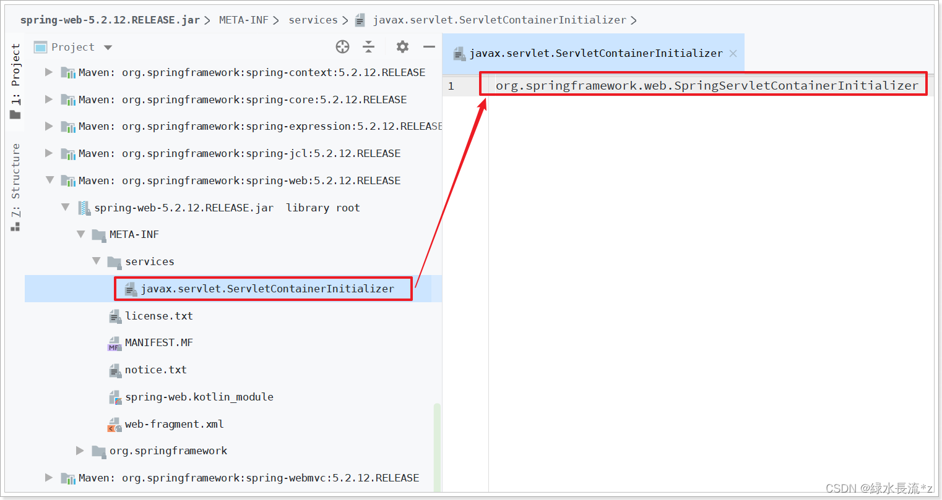
Task: Expand the Maven spring-expression library node
Action: (x=49, y=126)
